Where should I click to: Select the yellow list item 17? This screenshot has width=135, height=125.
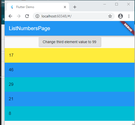point(70,55)
